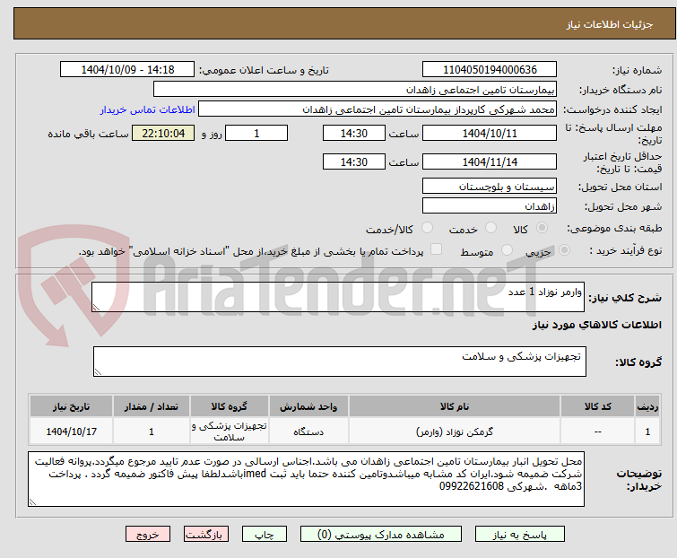Toggle the اسناد خزانه اسلامی payment checkbox
The width and height of the screenshot is (677, 558).
click(437, 249)
